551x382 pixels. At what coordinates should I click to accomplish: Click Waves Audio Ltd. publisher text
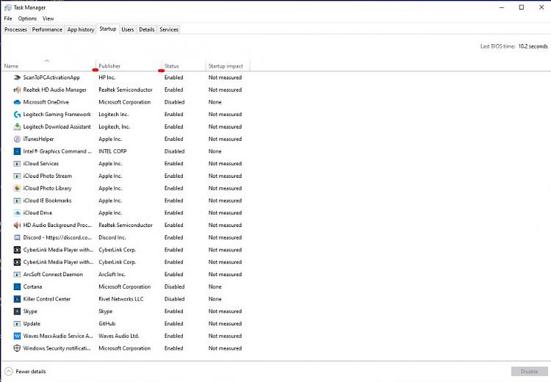[119, 336]
